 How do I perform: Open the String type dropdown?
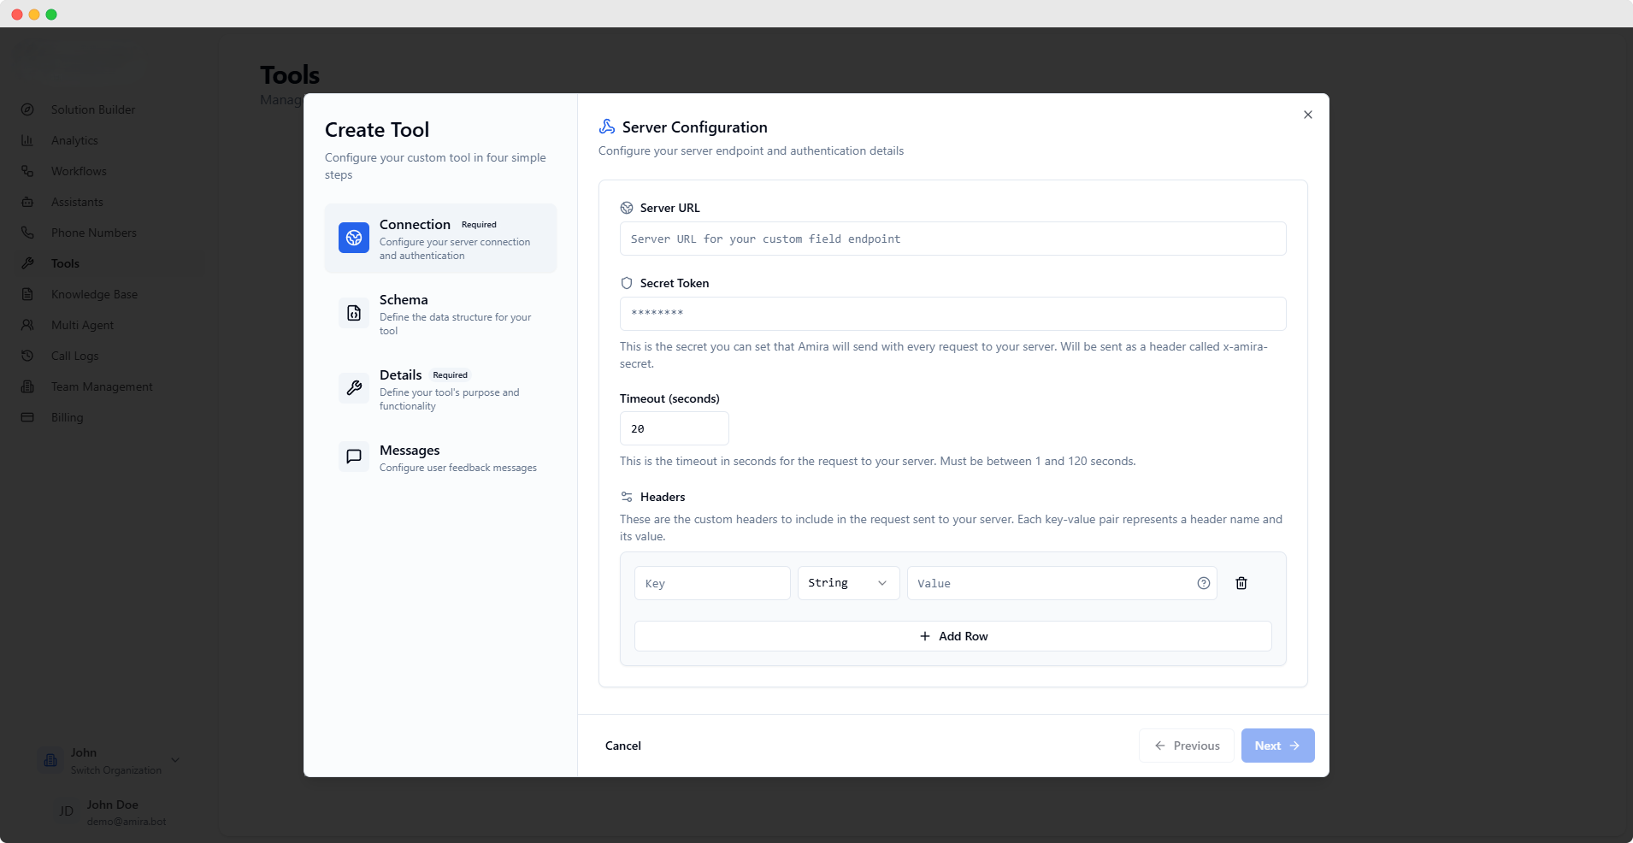pos(847,583)
